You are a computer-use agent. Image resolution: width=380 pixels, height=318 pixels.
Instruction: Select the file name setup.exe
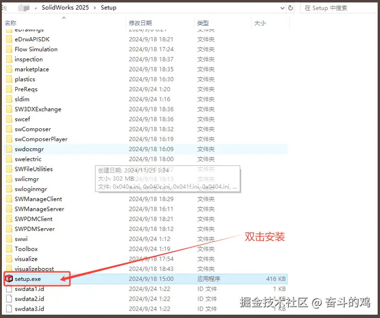pos(28,279)
